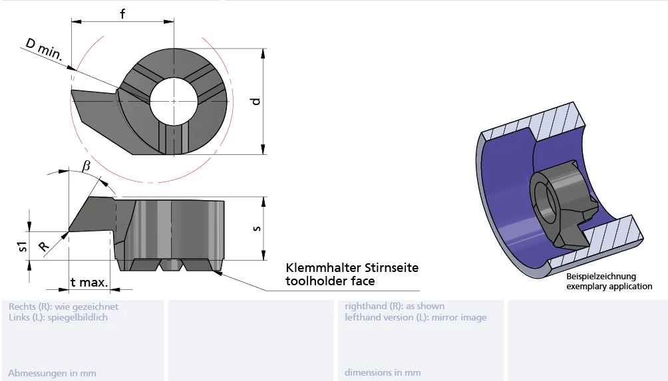Click 'Rechts (R): wie gezeichnet' note
The height and width of the screenshot is (381, 668).
pyautogui.click(x=63, y=307)
